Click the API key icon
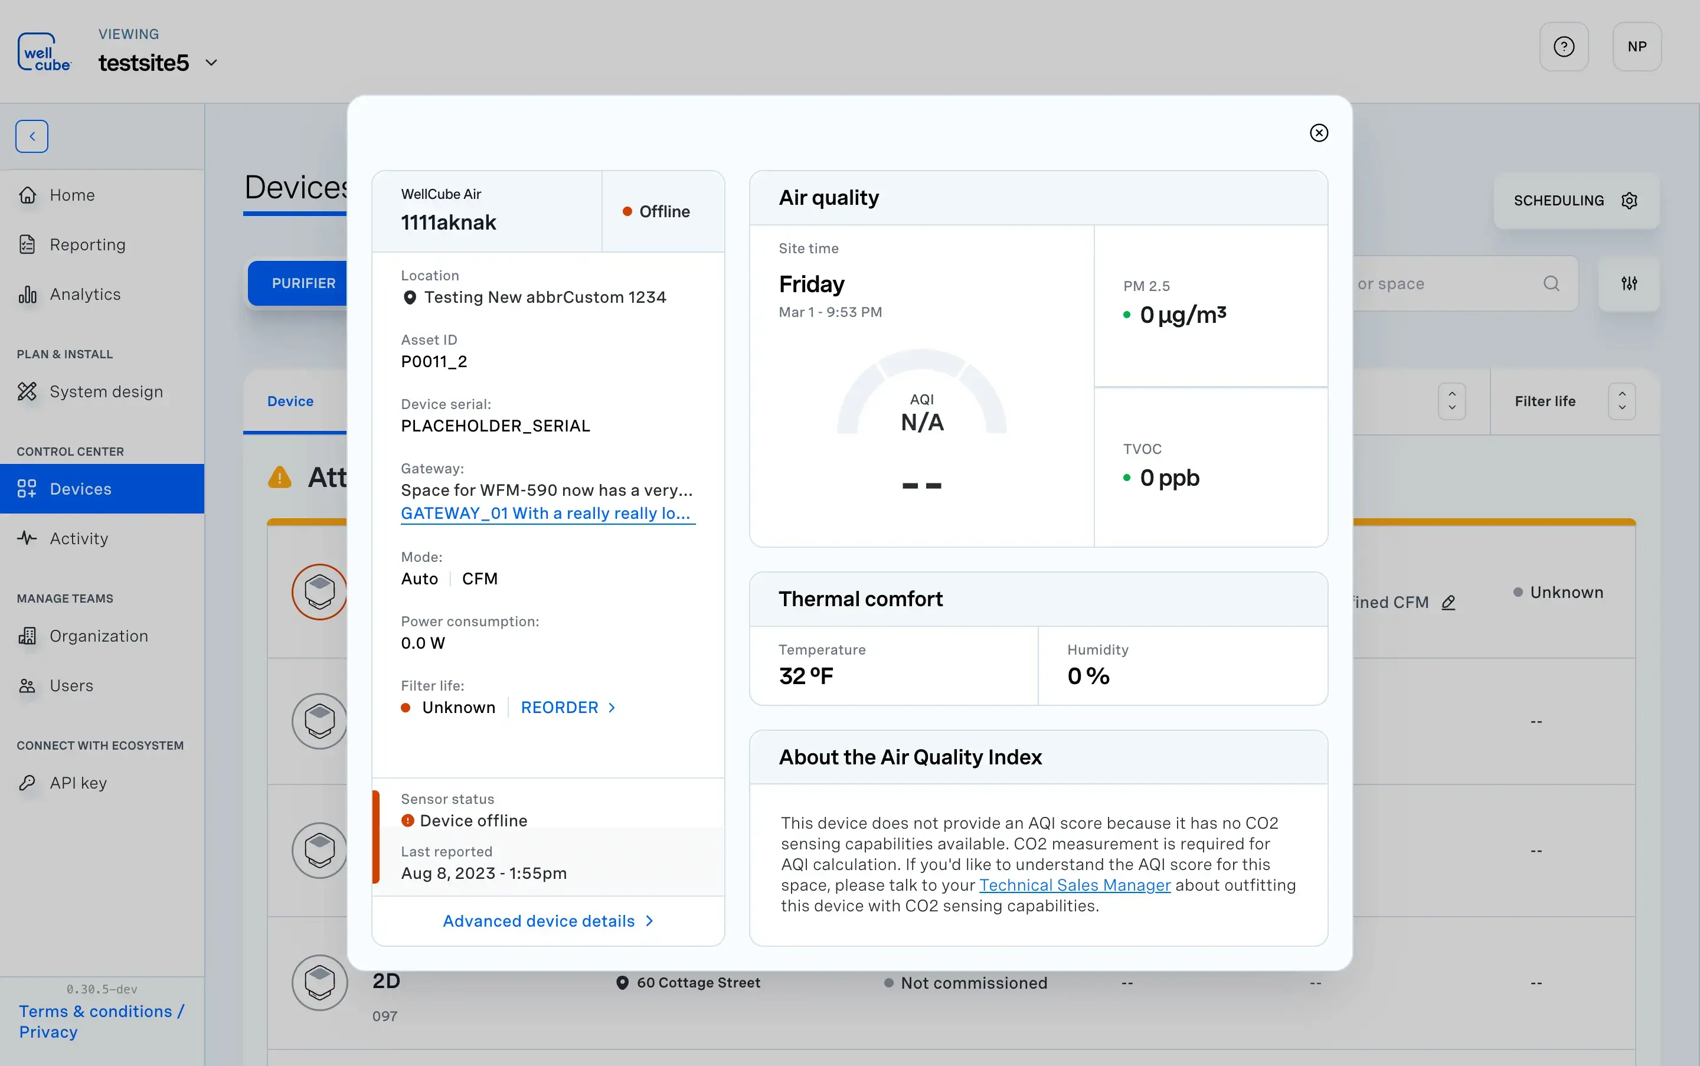This screenshot has height=1066, width=1700. (28, 783)
